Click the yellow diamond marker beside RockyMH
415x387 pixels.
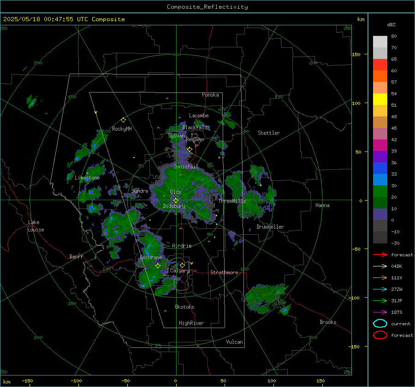coord(123,120)
